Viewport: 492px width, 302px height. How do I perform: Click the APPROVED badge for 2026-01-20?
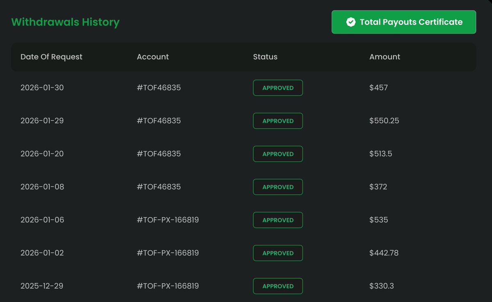278,154
